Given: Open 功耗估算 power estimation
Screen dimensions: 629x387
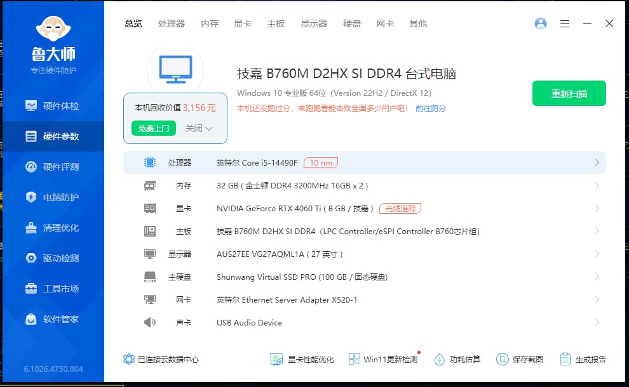Looking at the screenshot, I should pos(457,359).
